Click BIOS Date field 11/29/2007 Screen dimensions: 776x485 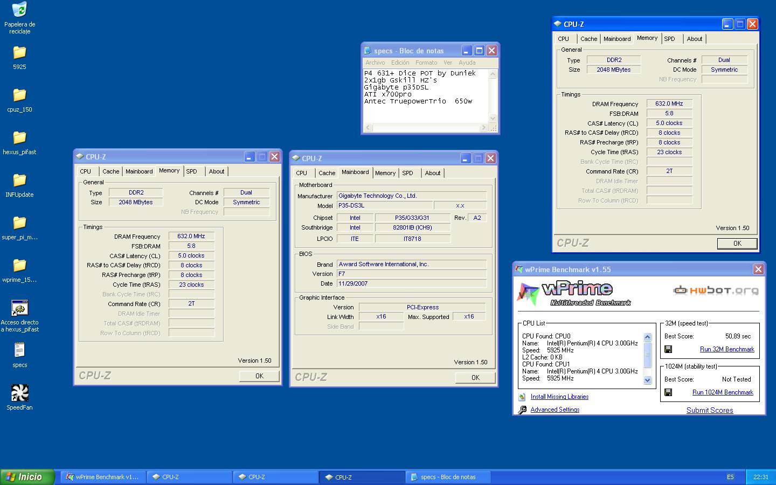412,283
